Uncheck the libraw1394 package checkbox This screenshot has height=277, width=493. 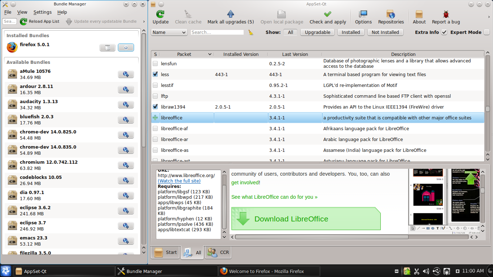155,107
